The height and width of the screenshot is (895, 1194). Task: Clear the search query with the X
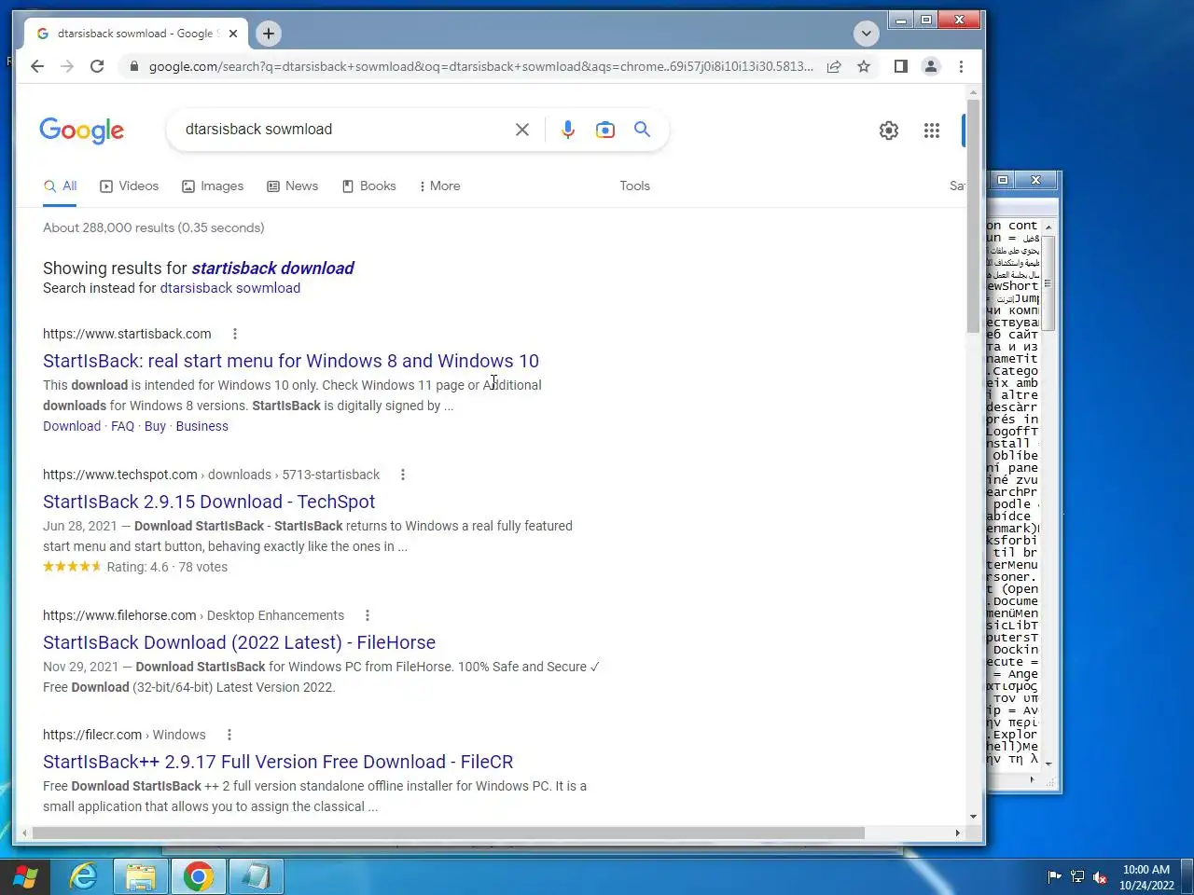(x=522, y=130)
